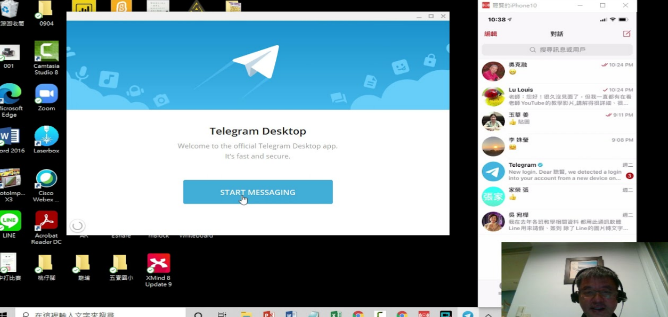Open Cisco Webex desktop shortcut
This screenshot has height=317, width=668.
46,185
